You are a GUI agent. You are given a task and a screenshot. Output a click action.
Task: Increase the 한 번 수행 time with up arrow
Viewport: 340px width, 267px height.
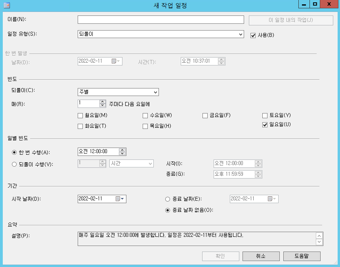click(122, 150)
